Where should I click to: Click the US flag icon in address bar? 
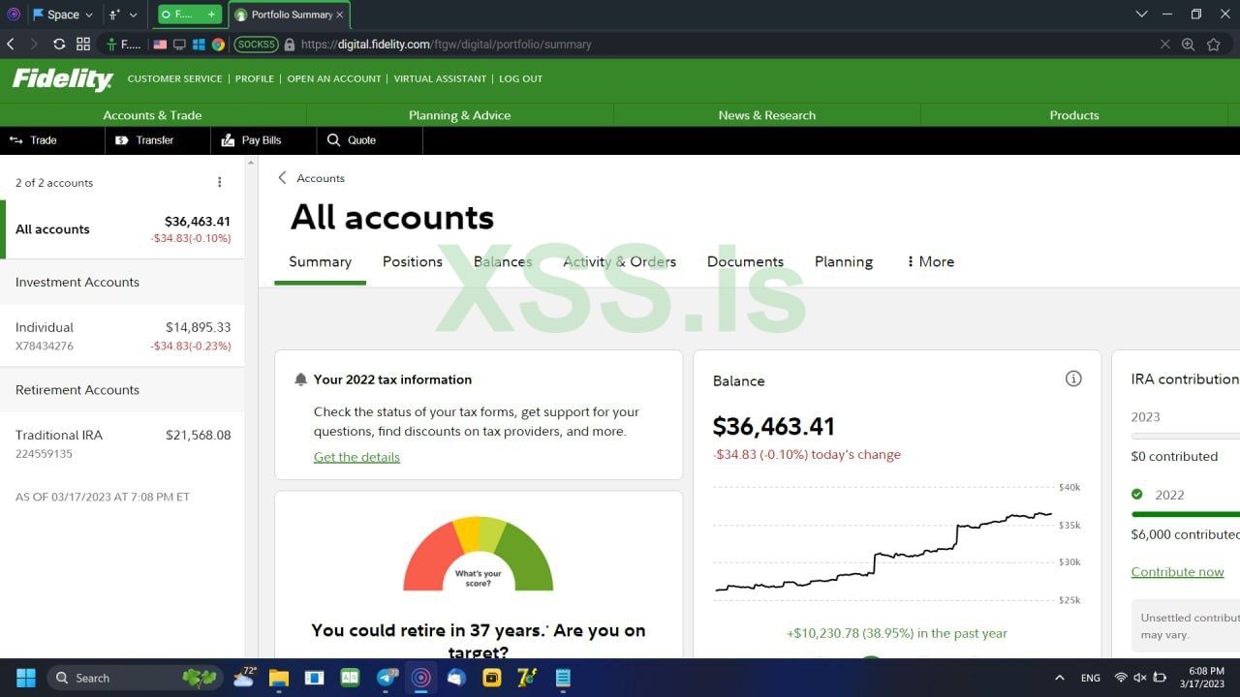click(160, 45)
